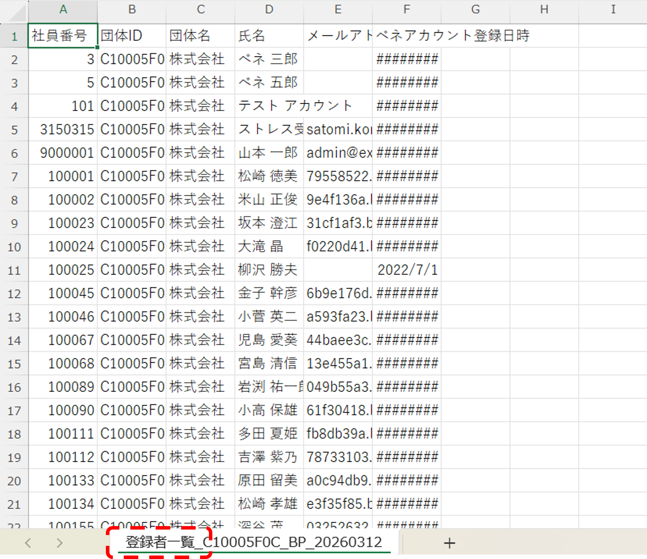647x559 pixels.
Task: Select column D header
Action: (x=269, y=9)
